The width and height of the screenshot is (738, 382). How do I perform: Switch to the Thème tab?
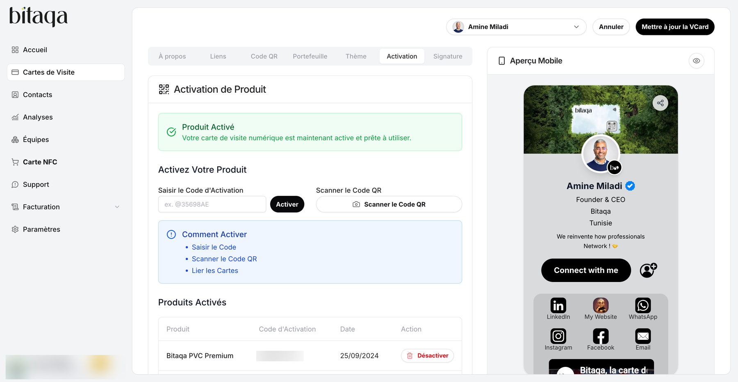tap(356, 56)
